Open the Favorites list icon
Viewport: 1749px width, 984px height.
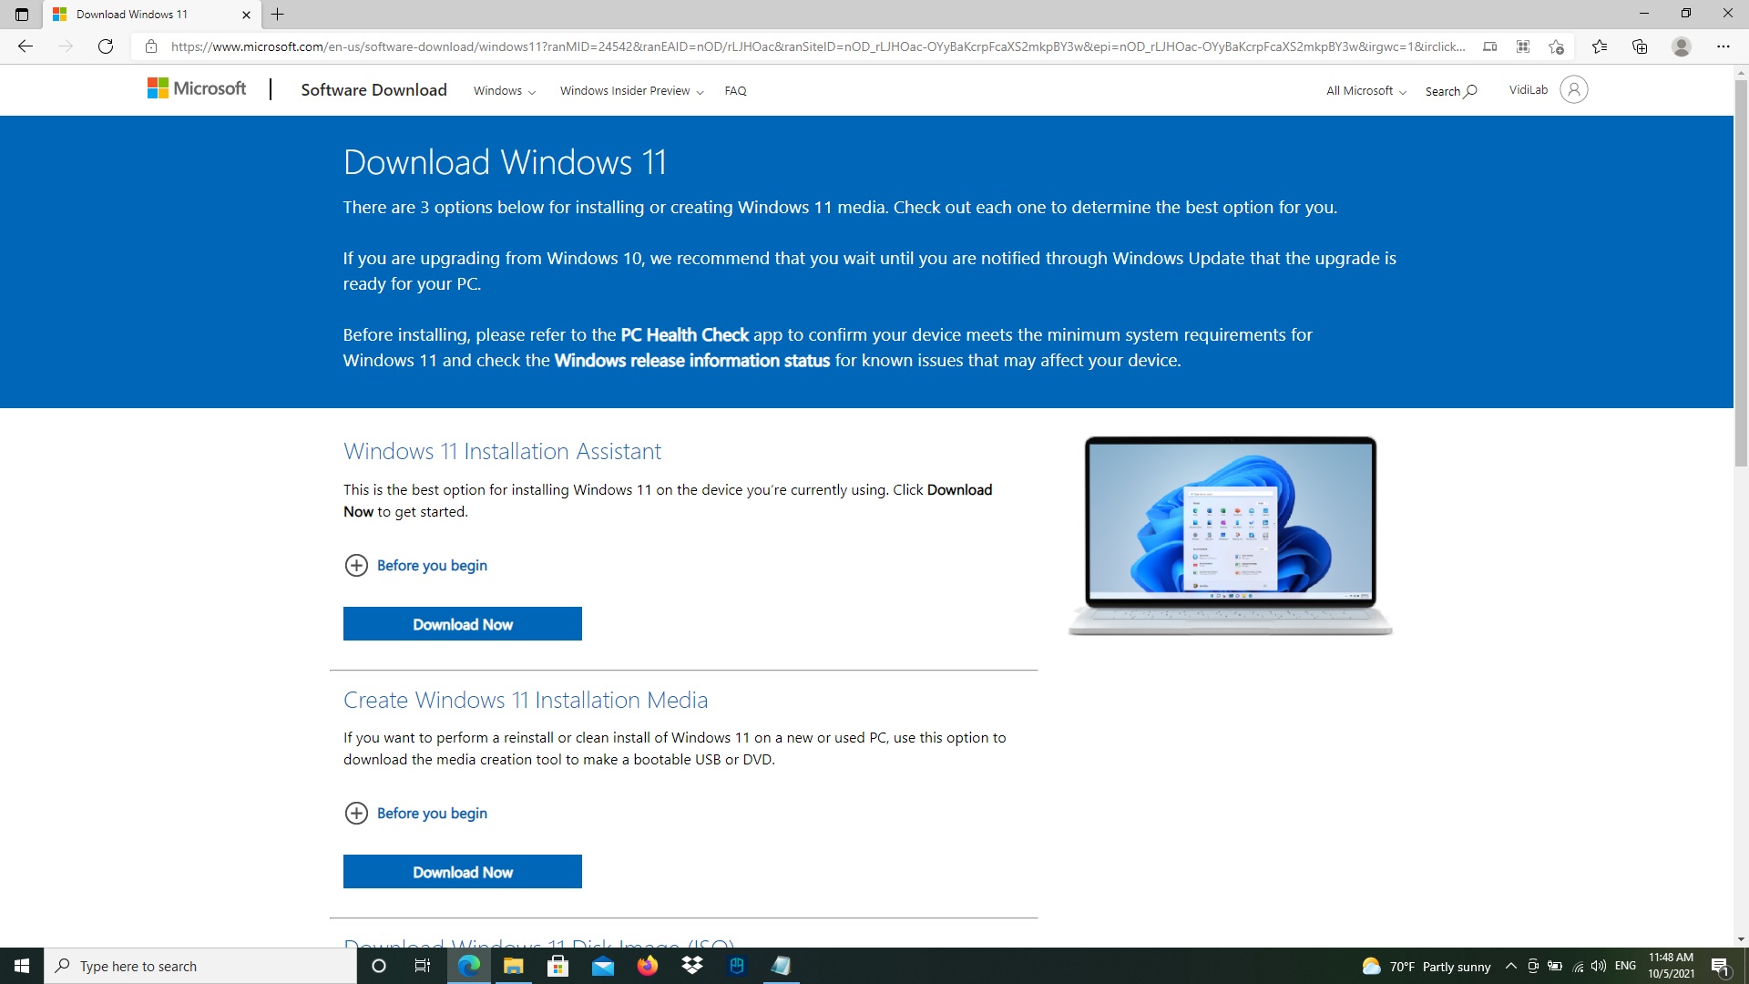pos(1600,46)
